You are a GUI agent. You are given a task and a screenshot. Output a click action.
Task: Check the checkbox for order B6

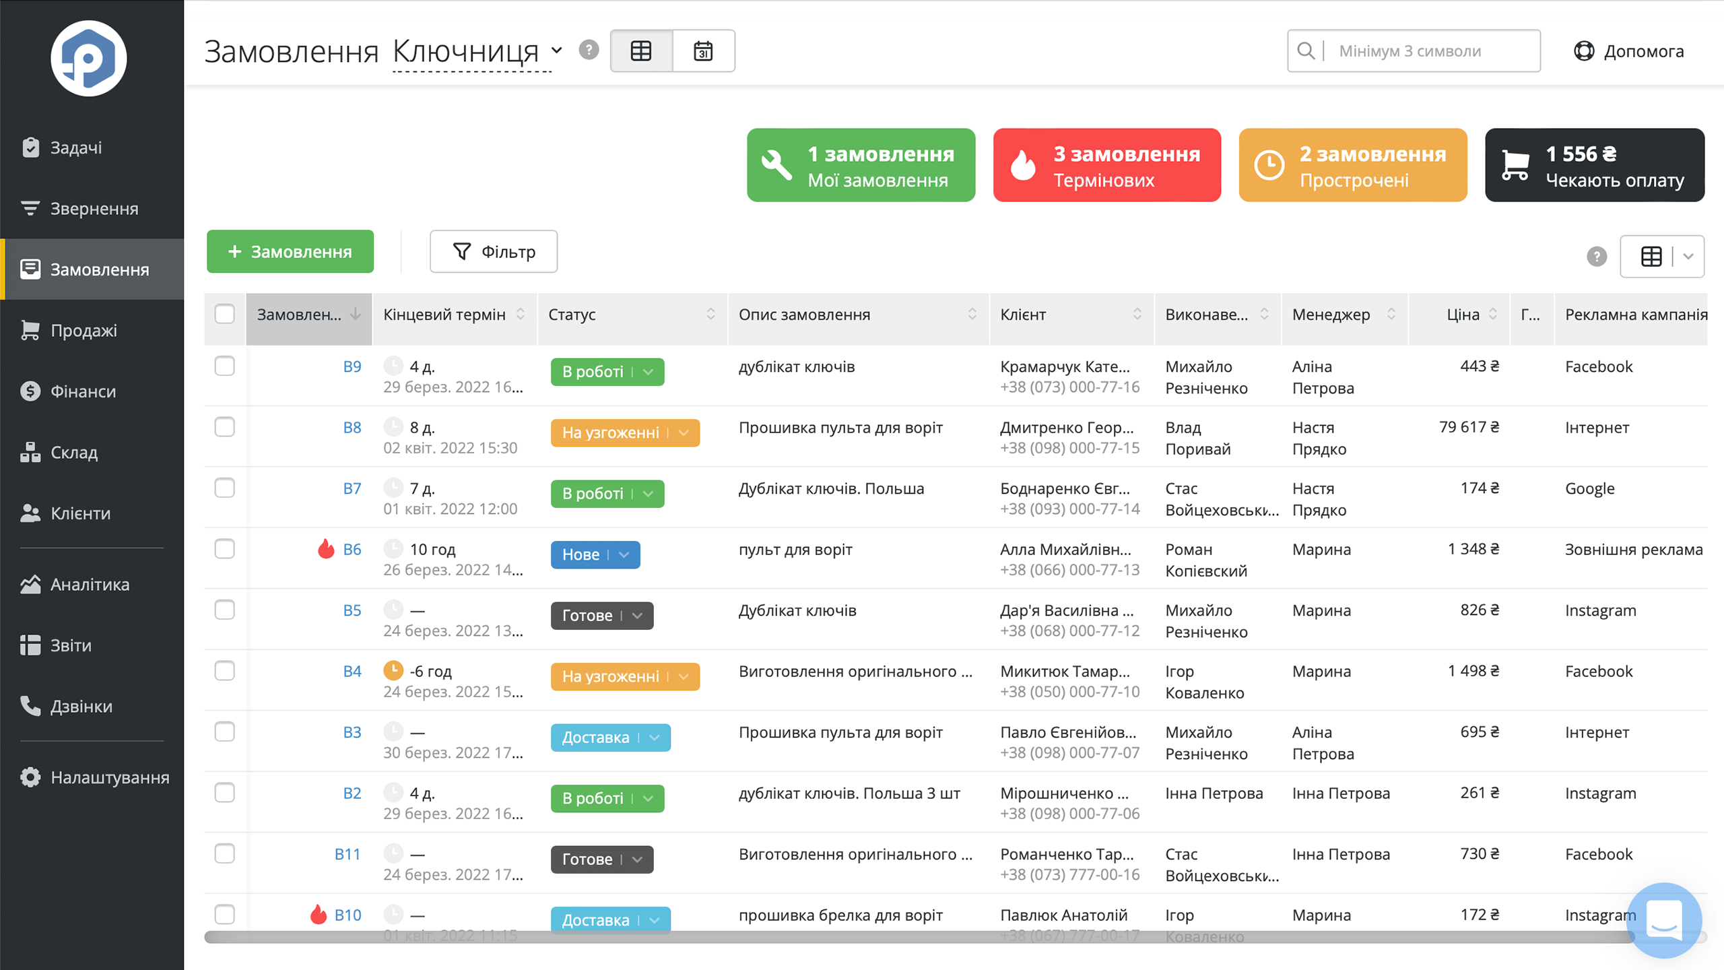tap(224, 548)
